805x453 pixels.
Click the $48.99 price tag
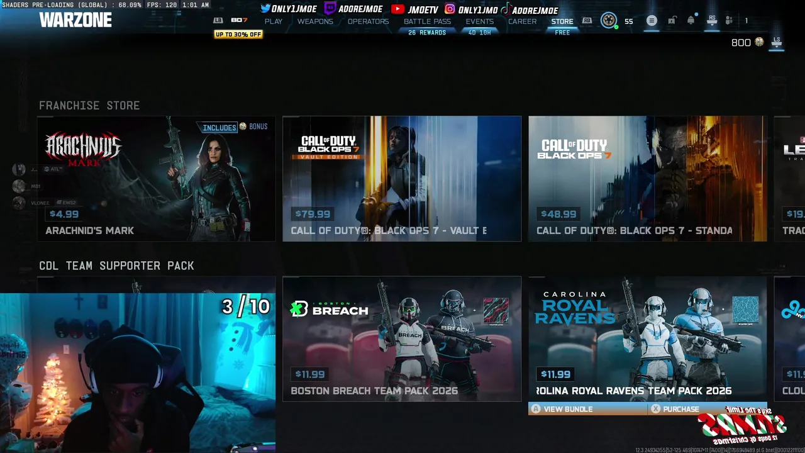pos(558,214)
